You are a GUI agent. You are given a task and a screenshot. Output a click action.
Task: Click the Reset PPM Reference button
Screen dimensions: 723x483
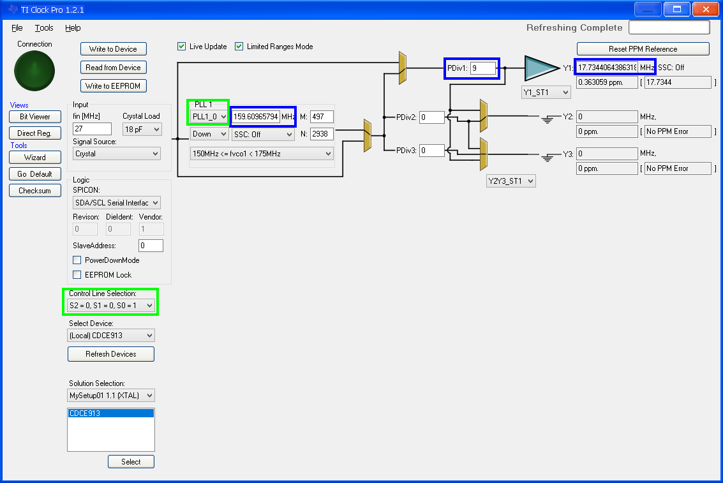(643, 49)
